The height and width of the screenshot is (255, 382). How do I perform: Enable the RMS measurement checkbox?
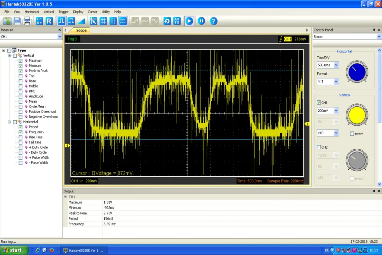21,91
